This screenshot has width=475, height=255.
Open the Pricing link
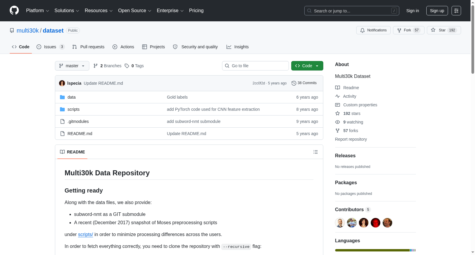click(x=196, y=11)
